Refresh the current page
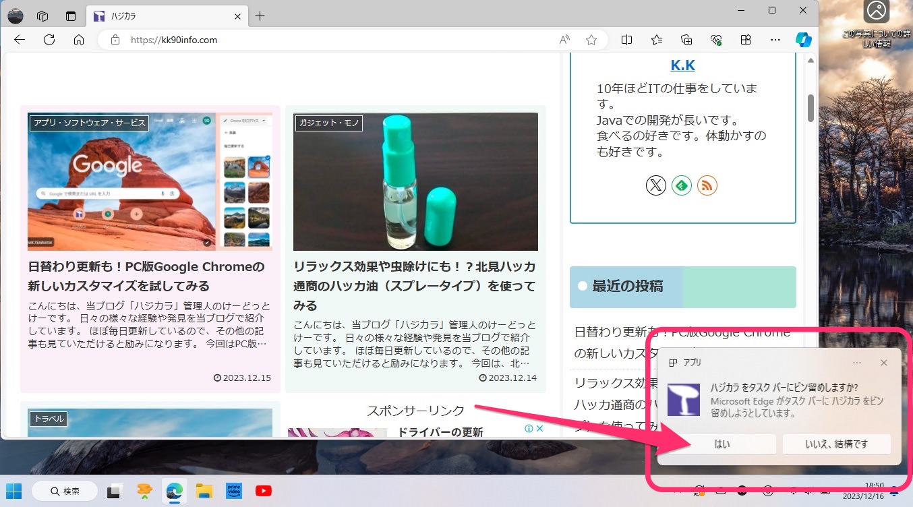Viewport: 913px width, 507px height. click(x=49, y=40)
